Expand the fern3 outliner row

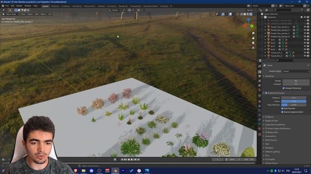pyautogui.click(x=265, y=46)
